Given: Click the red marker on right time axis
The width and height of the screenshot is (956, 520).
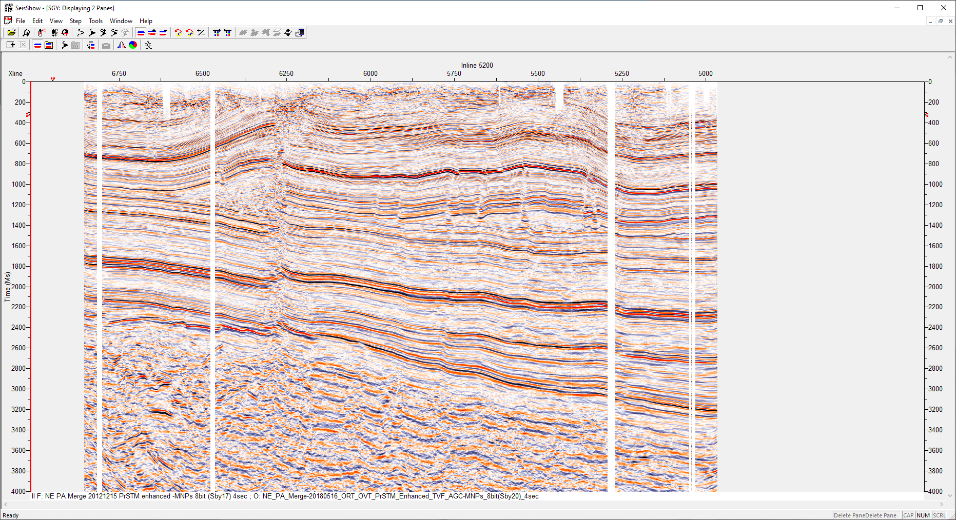Looking at the screenshot, I should (x=927, y=114).
